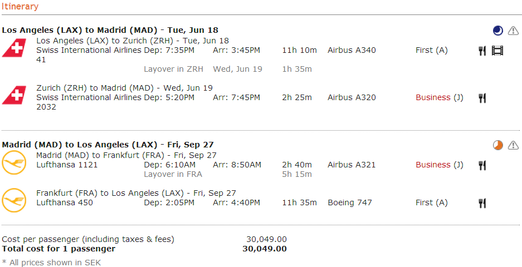Click the Swiss logo beside the LAX–Zurich flight
Image resolution: width=522 pixels, height=267 pixels.
click(14, 48)
